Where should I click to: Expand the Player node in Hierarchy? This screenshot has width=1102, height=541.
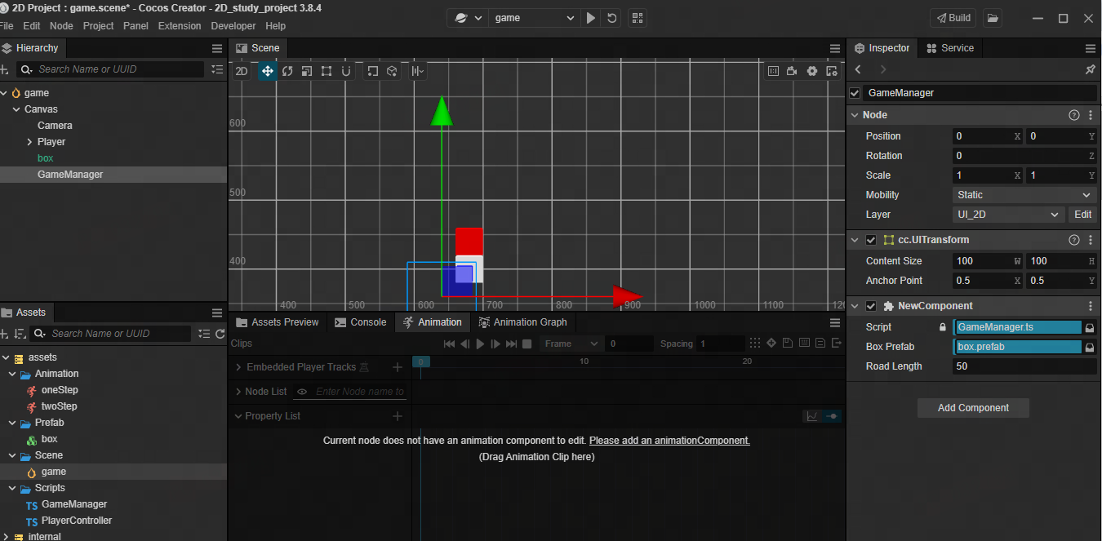(29, 142)
